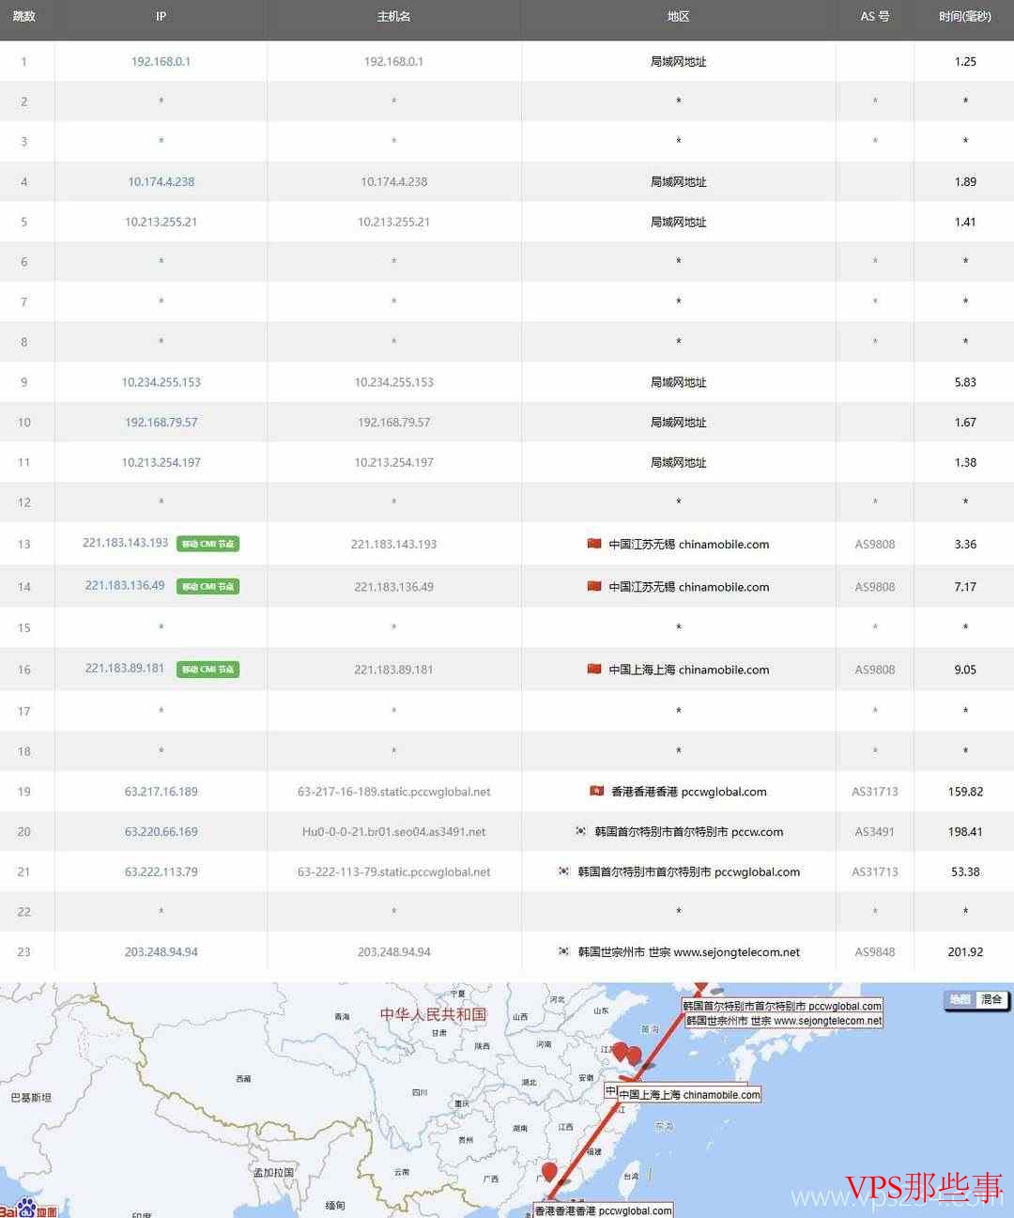Open IP link 221.183.89.181

pos(125,668)
